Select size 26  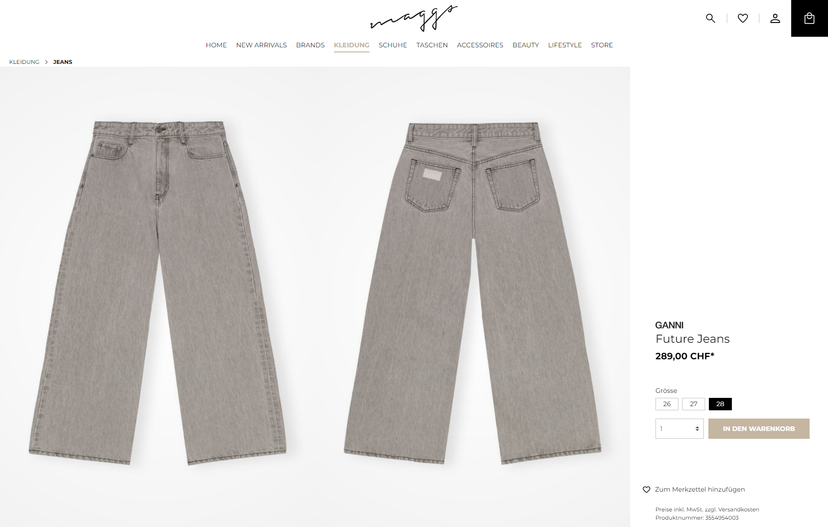click(x=667, y=404)
